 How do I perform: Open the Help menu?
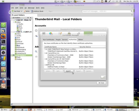click(43, 8)
